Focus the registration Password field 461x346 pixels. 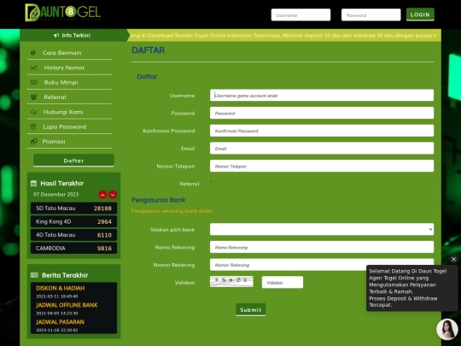point(322,113)
